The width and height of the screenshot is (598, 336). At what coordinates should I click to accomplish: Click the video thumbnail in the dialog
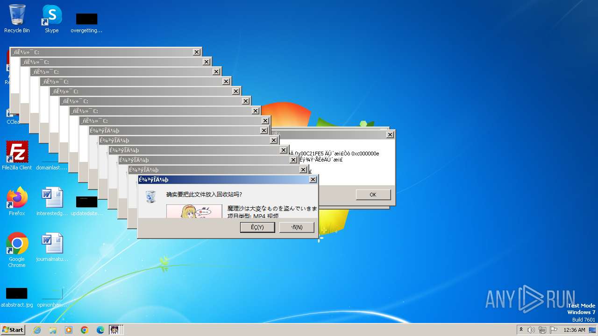[x=194, y=211]
